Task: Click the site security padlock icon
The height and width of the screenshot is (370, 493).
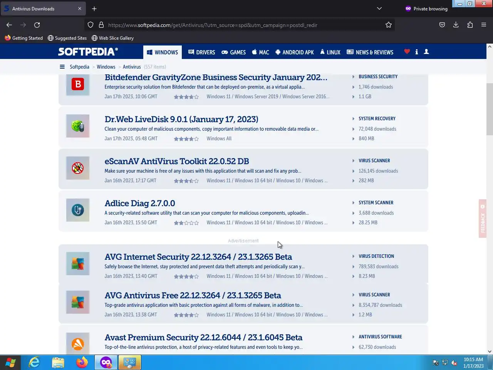Action: pyautogui.click(x=101, y=25)
